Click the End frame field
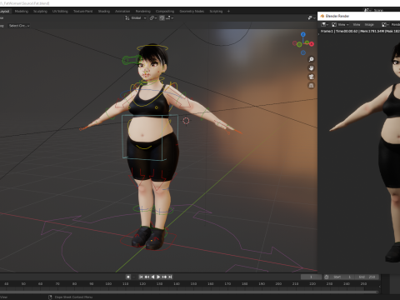The image size is (400, 300). coord(367,277)
